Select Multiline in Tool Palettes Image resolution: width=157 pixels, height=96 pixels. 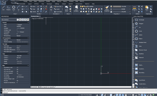[x=139, y=54]
